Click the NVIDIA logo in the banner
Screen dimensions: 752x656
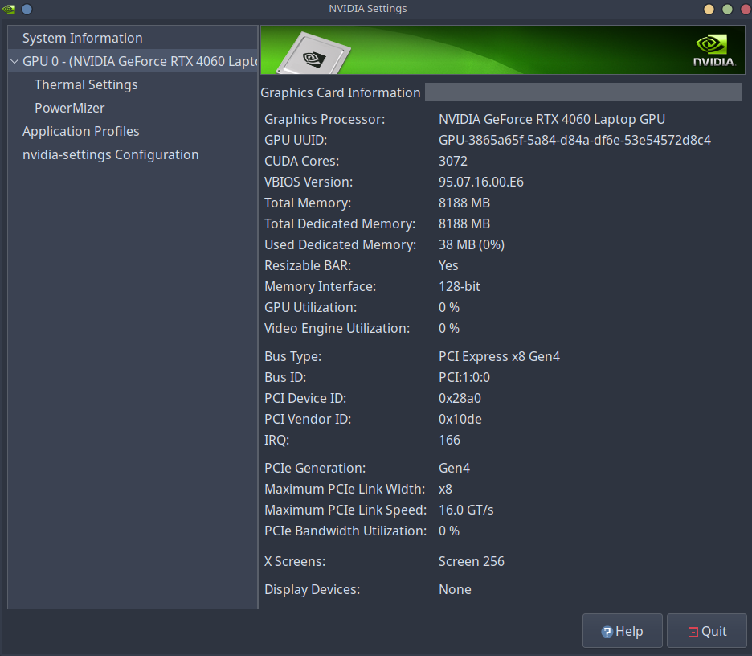pos(713,50)
